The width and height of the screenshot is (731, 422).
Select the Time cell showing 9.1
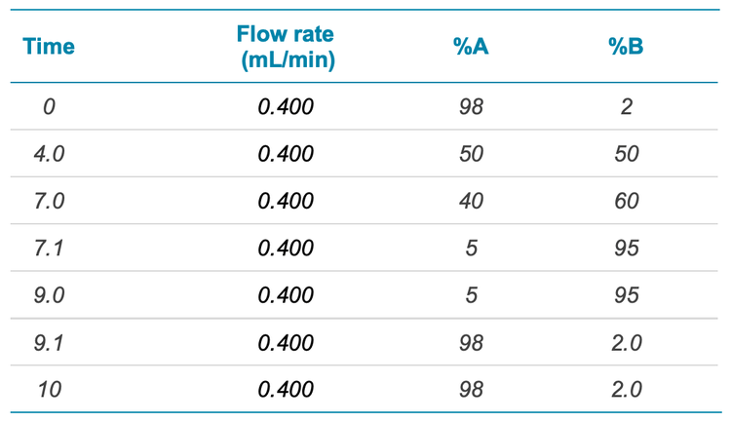[x=49, y=343]
